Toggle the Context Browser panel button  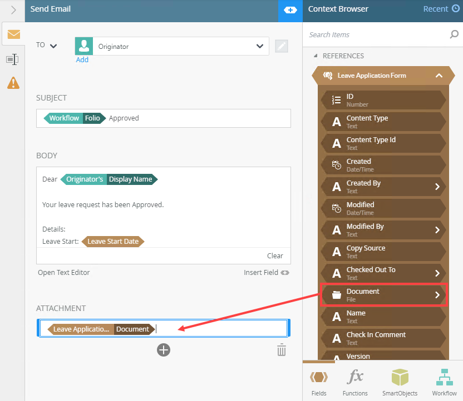point(290,9)
